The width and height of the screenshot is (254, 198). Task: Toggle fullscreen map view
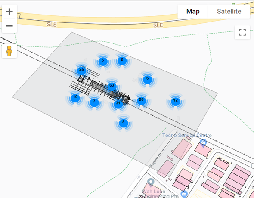242,32
